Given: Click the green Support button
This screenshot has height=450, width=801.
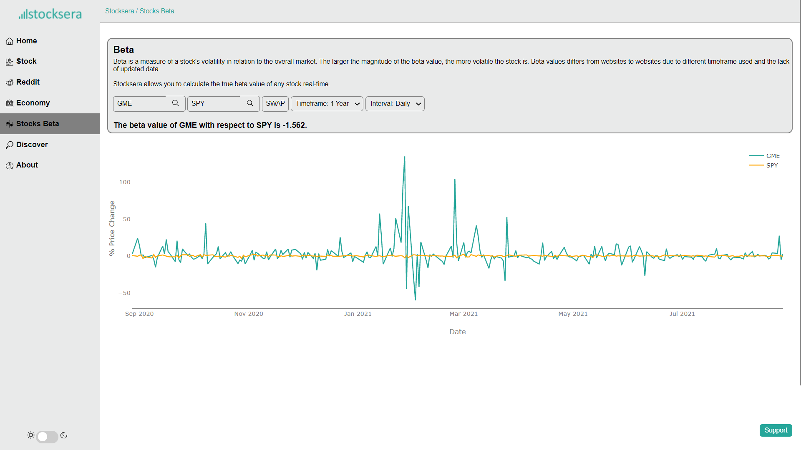Looking at the screenshot, I should (776, 430).
